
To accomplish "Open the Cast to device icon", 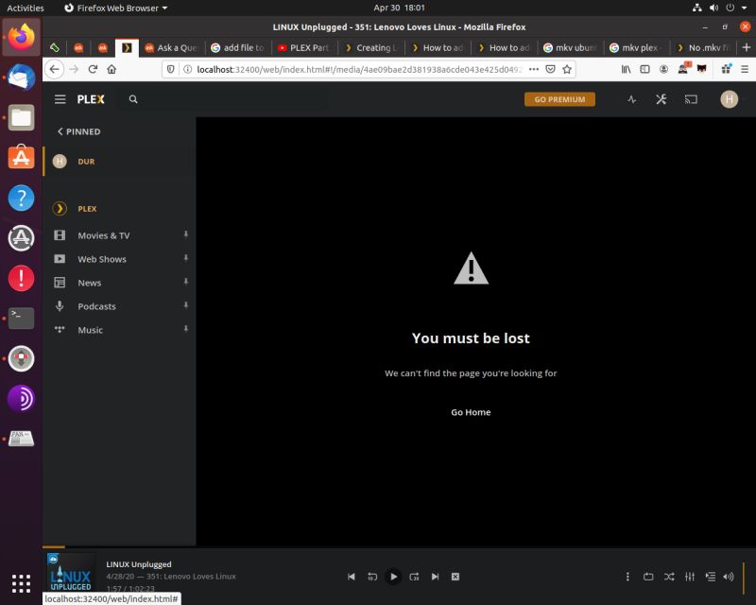I will [691, 99].
